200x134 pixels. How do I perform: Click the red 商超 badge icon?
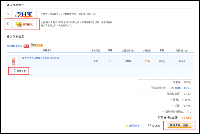click(x=26, y=46)
